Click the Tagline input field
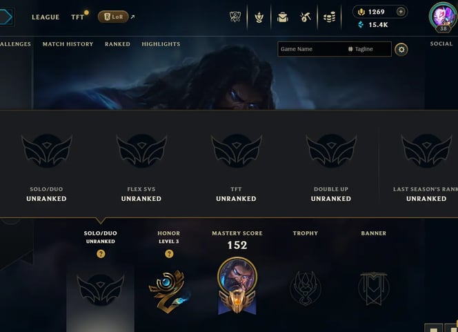Screen dimensions: 458x332 369,49
